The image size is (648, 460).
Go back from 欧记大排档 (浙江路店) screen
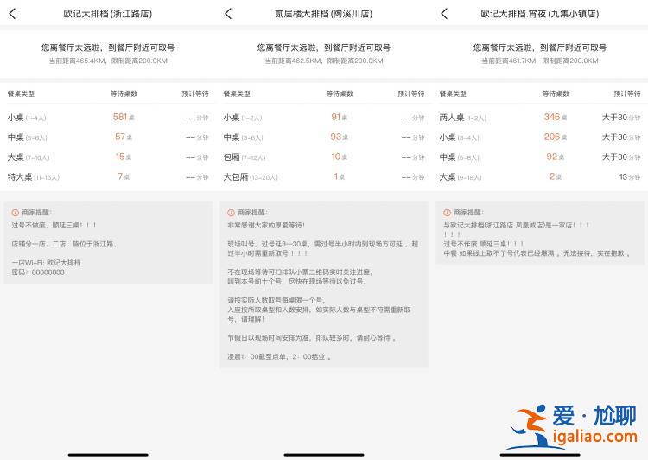click(12, 14)
